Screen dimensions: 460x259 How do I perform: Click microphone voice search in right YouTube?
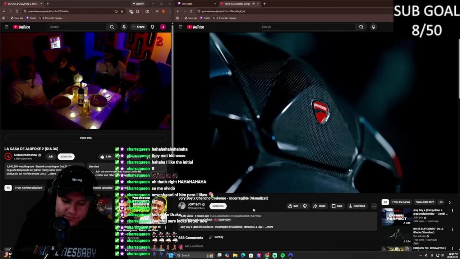(x=373, y=27)
